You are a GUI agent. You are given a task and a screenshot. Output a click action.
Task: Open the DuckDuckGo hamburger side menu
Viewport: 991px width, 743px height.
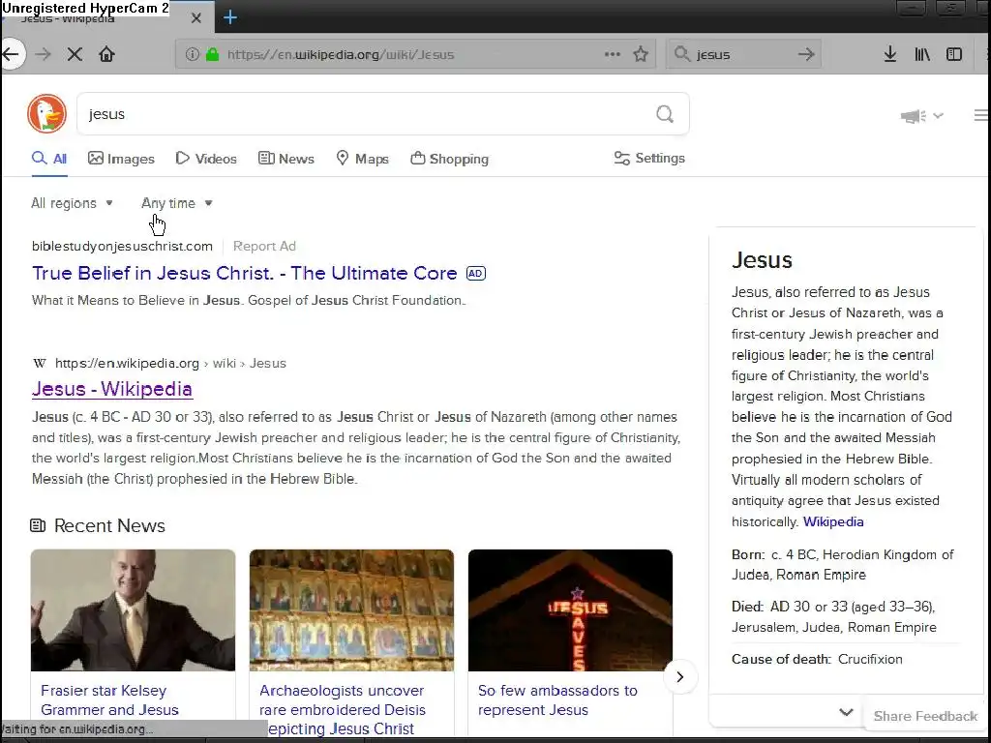pos(981,115)
